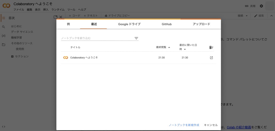The height and width of the screenshot is (131, 275).
Task: Switch to the アップロード tab
Action: [x=201, y=24]
